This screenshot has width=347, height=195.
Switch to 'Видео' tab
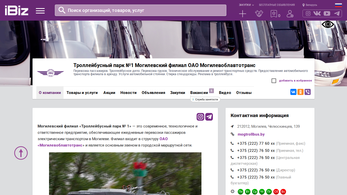point(225,93)
